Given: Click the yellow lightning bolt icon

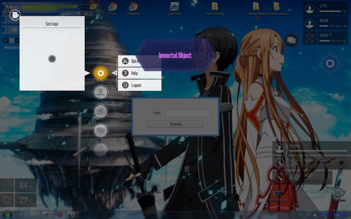Looking at the screenshot, I should (x=94, y=7).
